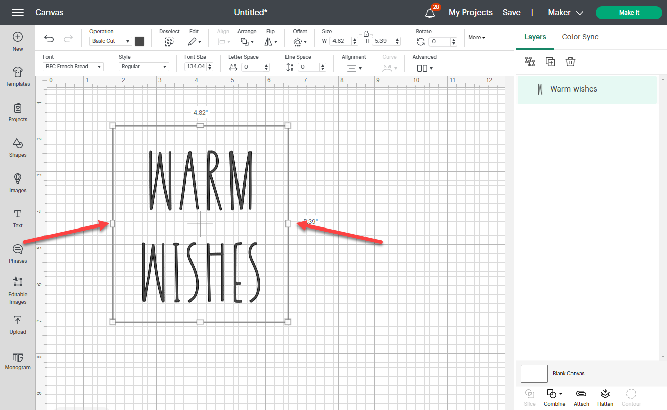Flatten the selected text
The height and width of the screenshot is (410, 667).
(x=605, y=397)
